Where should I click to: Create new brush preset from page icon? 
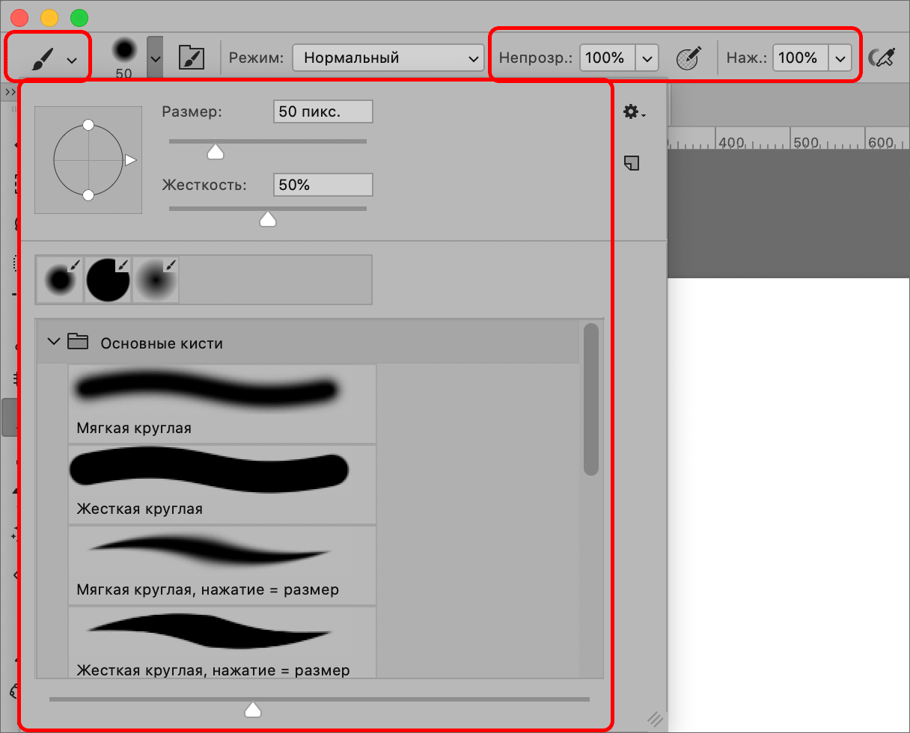(632, 162)
